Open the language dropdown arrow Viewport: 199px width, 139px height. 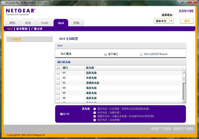[x=171, y=21]
